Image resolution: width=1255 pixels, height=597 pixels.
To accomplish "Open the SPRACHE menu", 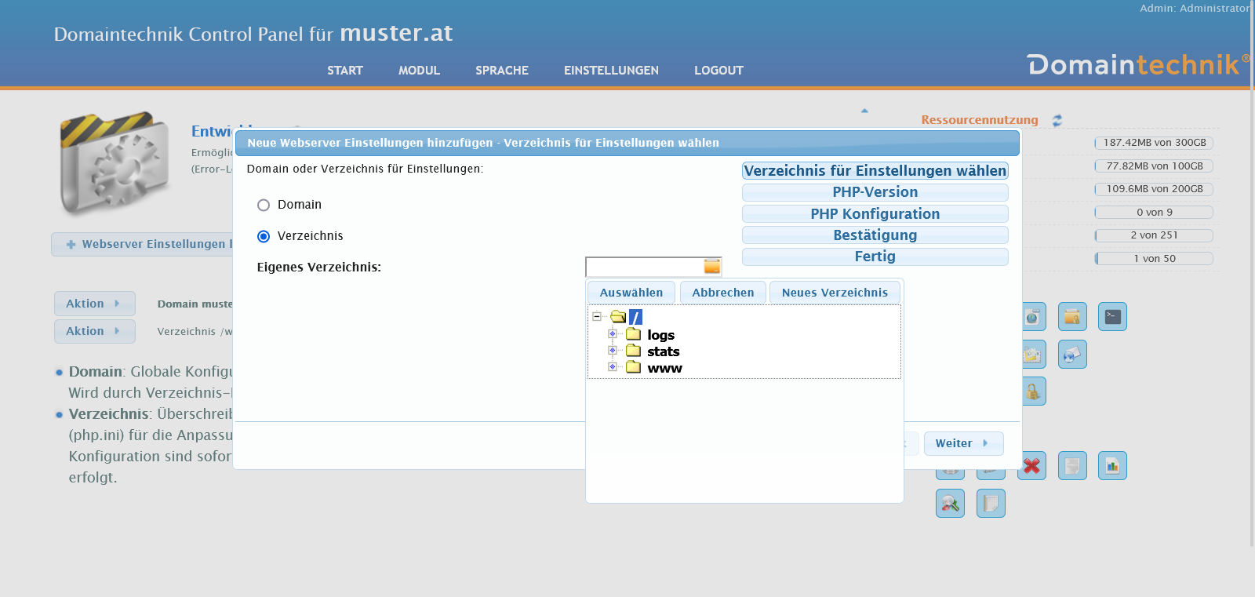I will coord(501,71).
